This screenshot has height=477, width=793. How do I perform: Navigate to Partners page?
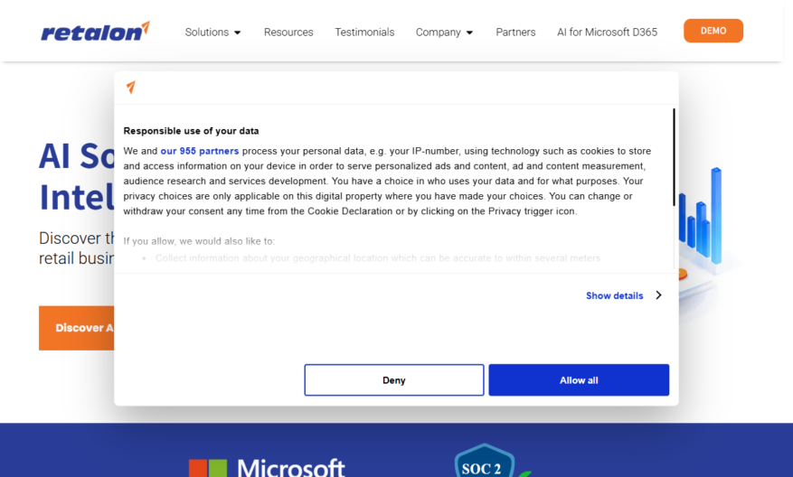(515, 33)
